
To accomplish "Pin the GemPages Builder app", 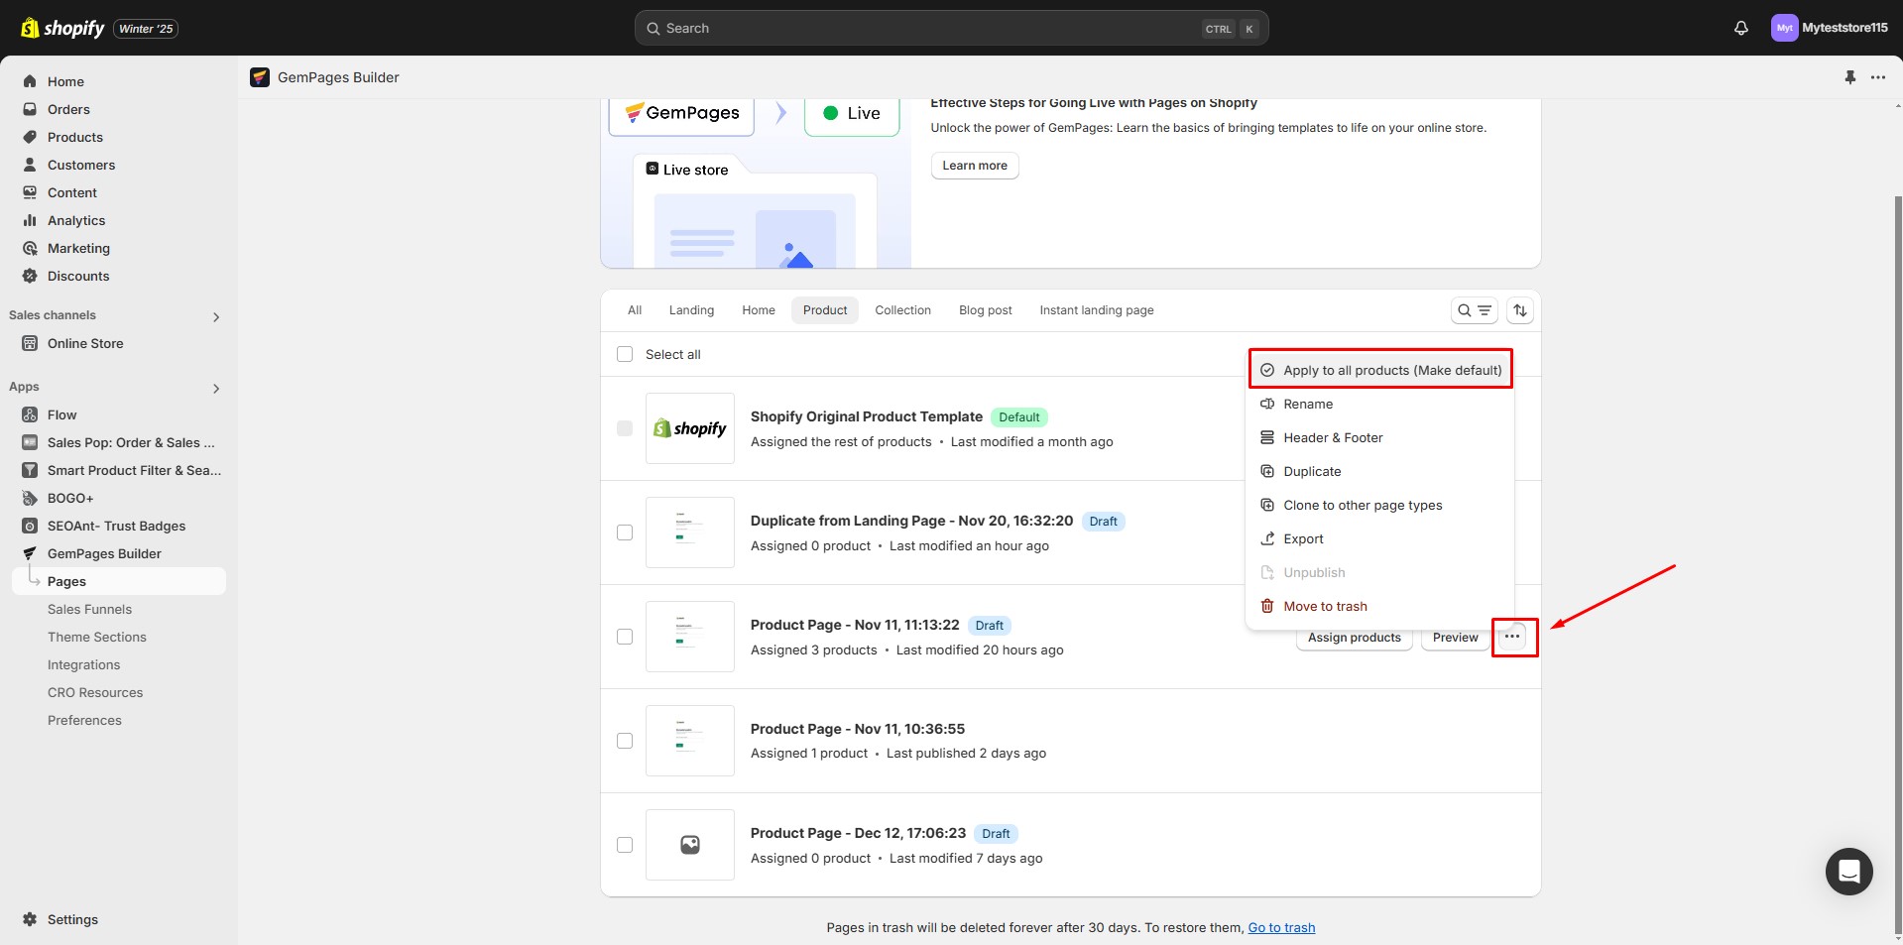I will click(1849, 77).
